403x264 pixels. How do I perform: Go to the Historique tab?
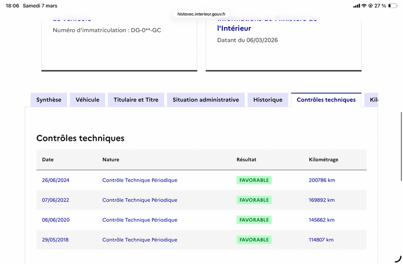tap(267, 100)
